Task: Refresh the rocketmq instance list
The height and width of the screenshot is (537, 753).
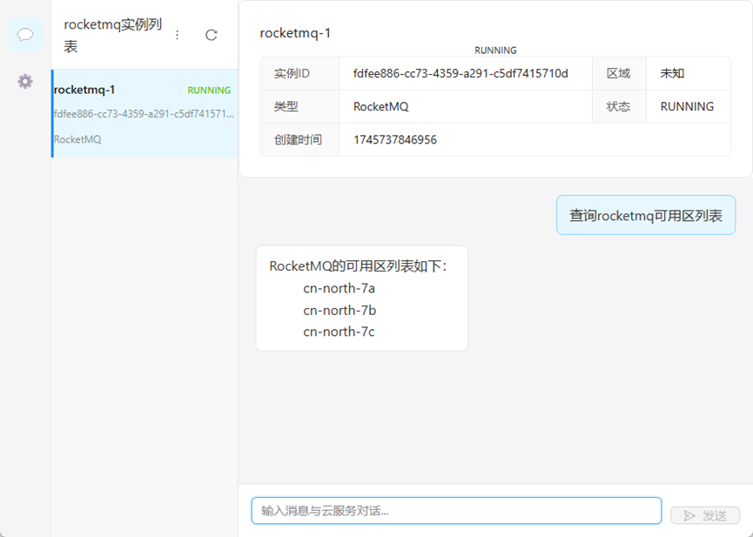Action: click(x=212, y=35)
